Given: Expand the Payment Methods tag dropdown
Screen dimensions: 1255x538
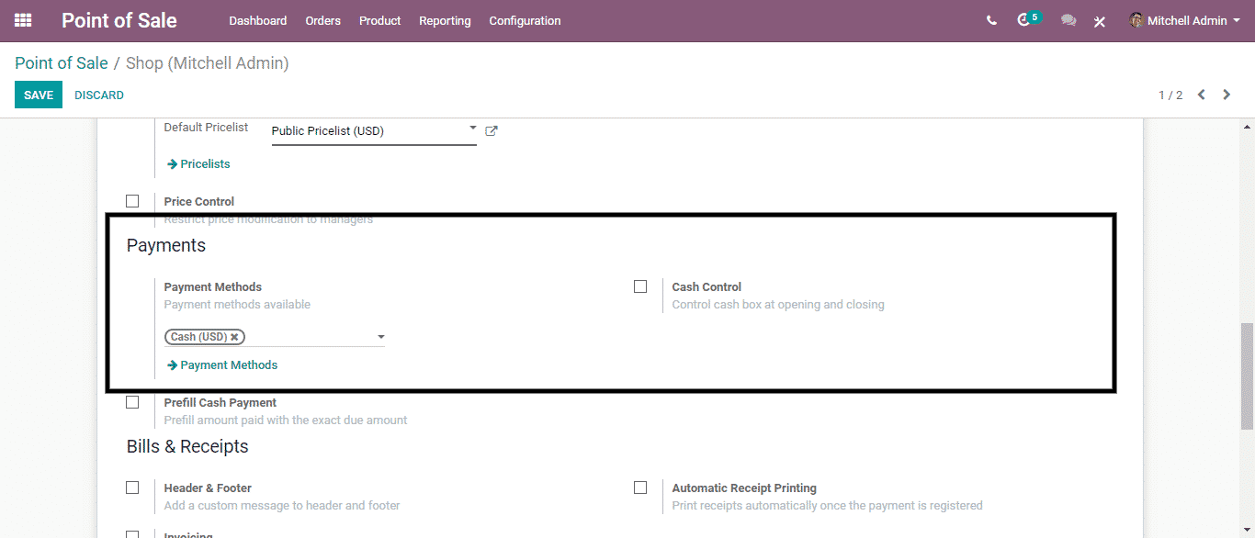Looking at the screenshot, I should point(380,337).
